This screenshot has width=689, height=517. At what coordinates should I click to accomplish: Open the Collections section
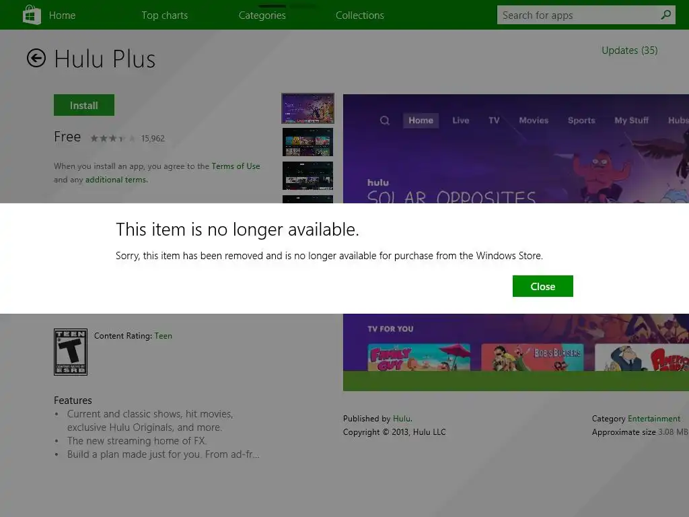point(359,15)
